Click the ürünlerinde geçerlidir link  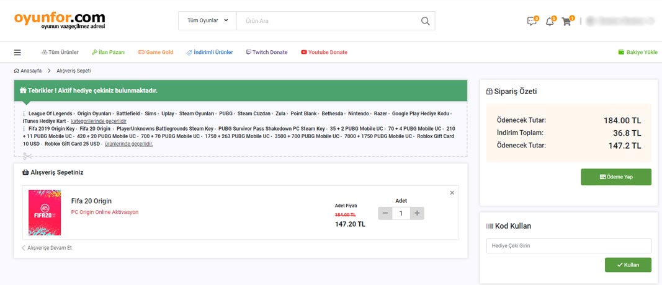[x=129, y=144]
